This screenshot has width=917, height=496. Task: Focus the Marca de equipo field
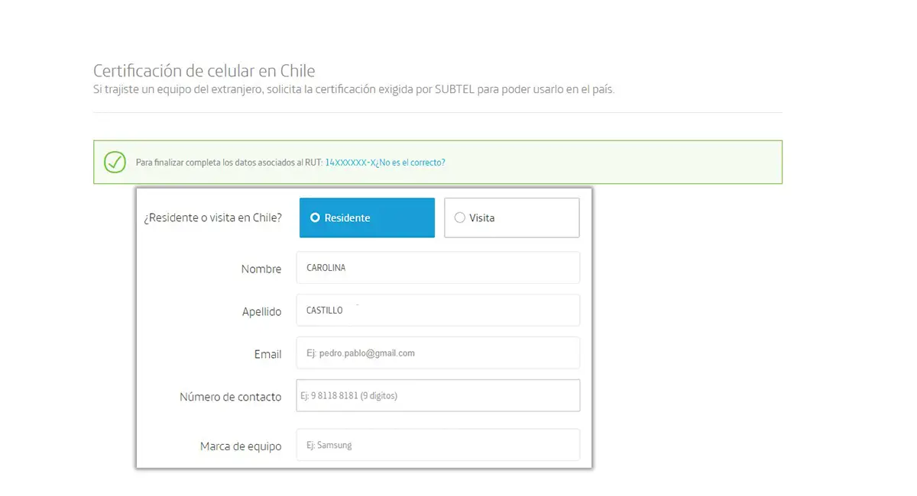pos(438,445)
